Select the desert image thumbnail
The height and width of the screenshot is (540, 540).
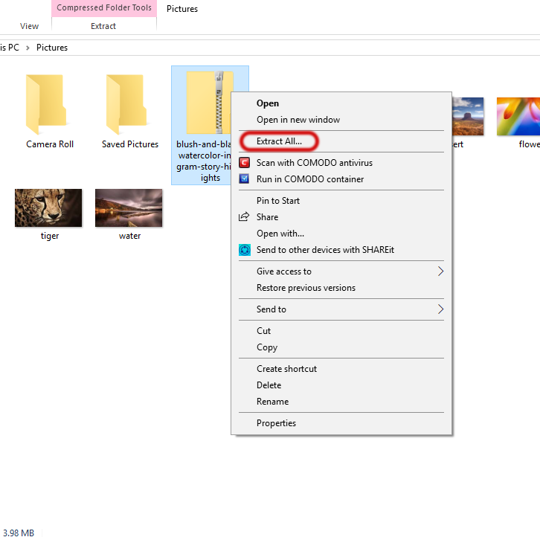468,116
